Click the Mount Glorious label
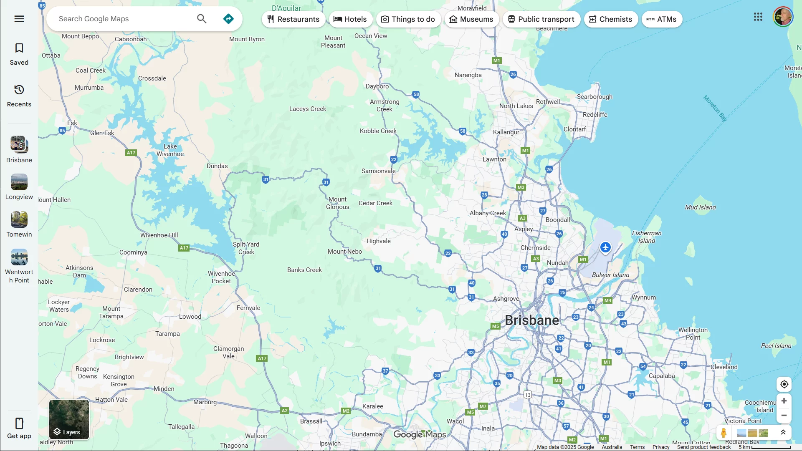This screenshot has width=802, height=451. coord(338,203)
